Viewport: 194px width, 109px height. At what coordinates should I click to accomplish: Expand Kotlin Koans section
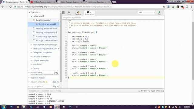29,73
